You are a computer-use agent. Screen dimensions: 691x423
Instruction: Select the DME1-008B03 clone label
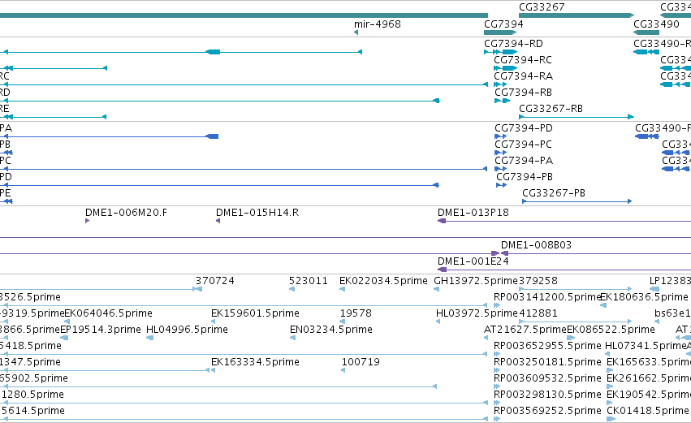pos(536,245)
